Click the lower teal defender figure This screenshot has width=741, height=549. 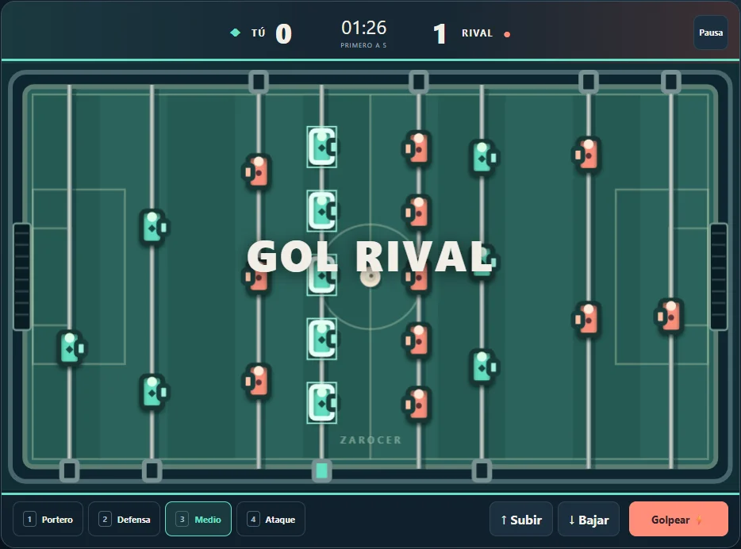click(x=154, y=392)
